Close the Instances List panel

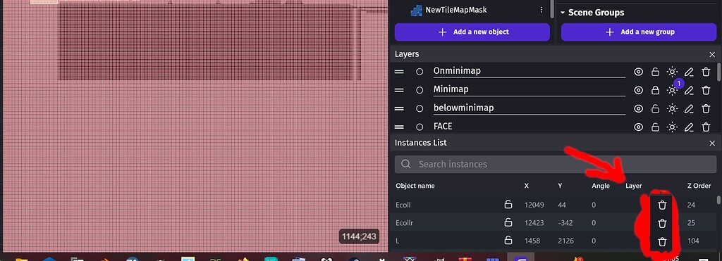(x=712, y=143)
